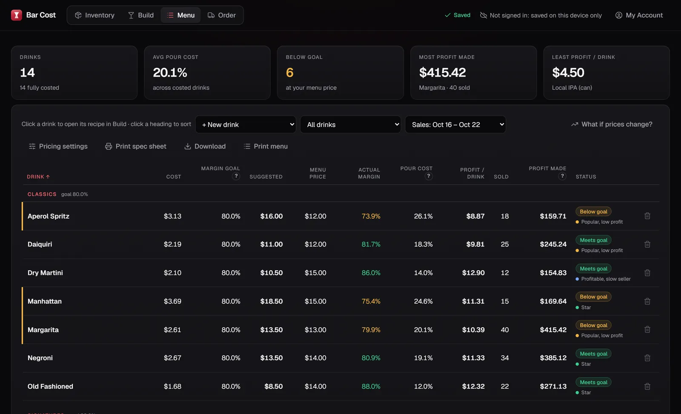Click the Avg Pour Cost 20.1% card

pyautogui.click(x=207, y=73)
